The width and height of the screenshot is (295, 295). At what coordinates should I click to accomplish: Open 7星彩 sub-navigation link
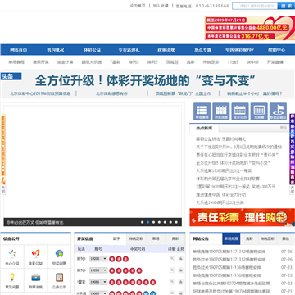(x=115, y=62)
